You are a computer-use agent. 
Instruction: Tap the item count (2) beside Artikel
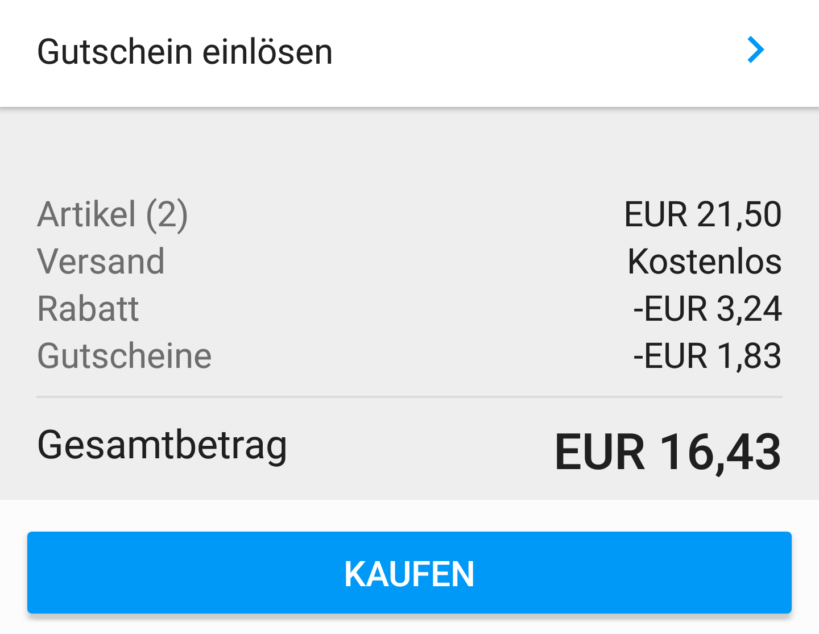(x=167, y=215)
